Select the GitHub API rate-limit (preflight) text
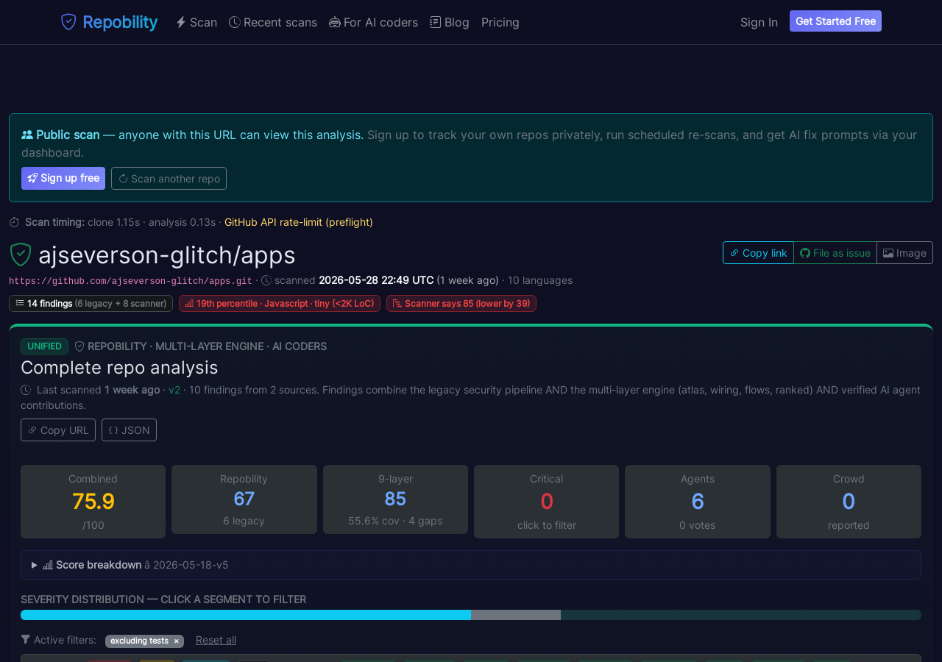This screenshot has width=942, height=662. tap(299, 222)
